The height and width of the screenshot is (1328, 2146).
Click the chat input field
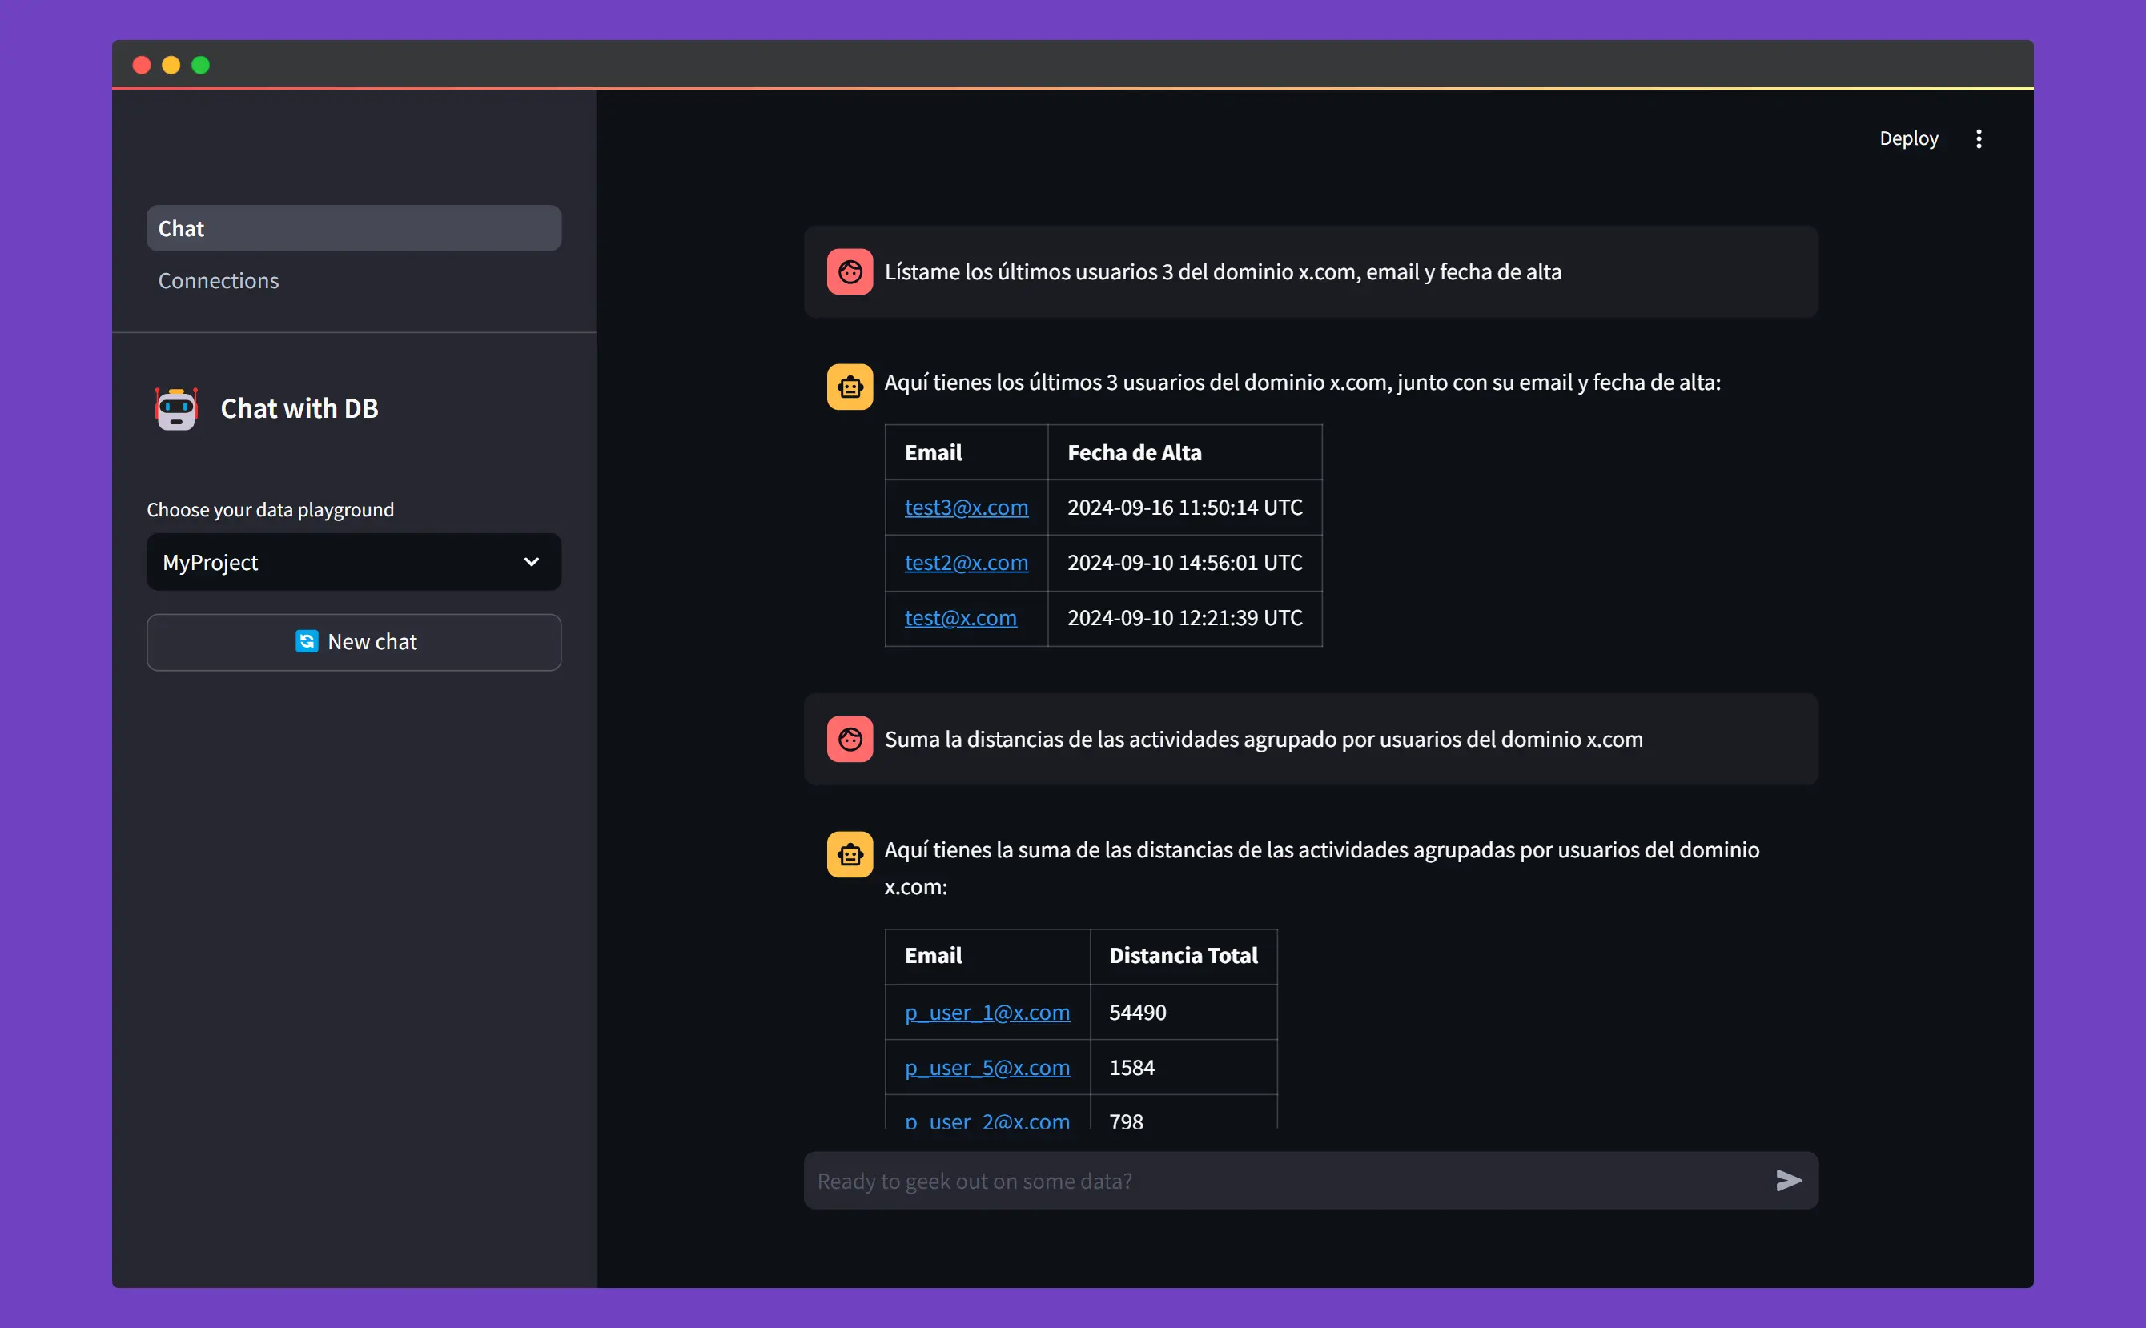point(1230,1181)
